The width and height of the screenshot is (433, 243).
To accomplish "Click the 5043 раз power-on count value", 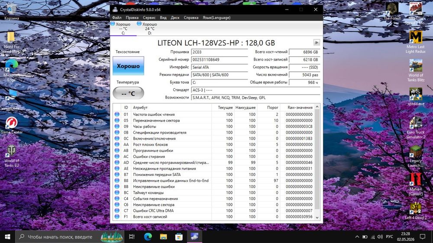I will tap(304, 75).
